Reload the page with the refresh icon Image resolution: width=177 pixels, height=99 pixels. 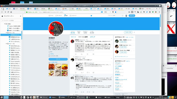tap(8, 12)
